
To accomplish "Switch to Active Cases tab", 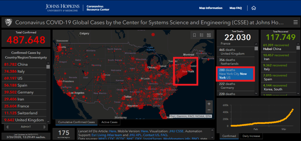I will tap(109, 122).
